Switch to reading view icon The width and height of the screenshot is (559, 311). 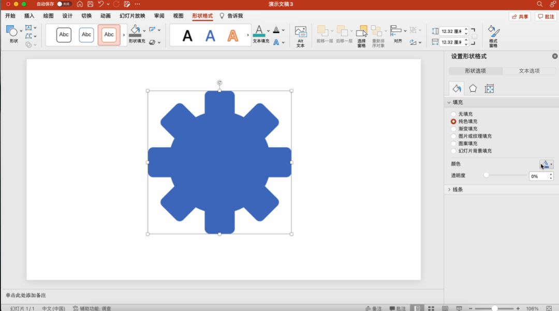[x=445, y=308]
